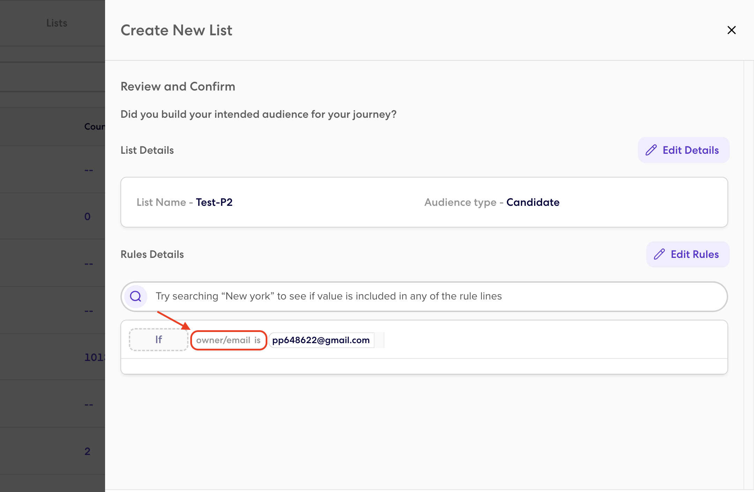Click the owner/email is rule label
Image resolution: width=754 pixels, height=492 pixels.
pos(229,340)
